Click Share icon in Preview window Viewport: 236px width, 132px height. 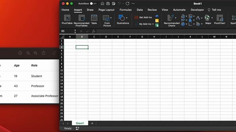(x=44, y=53)
